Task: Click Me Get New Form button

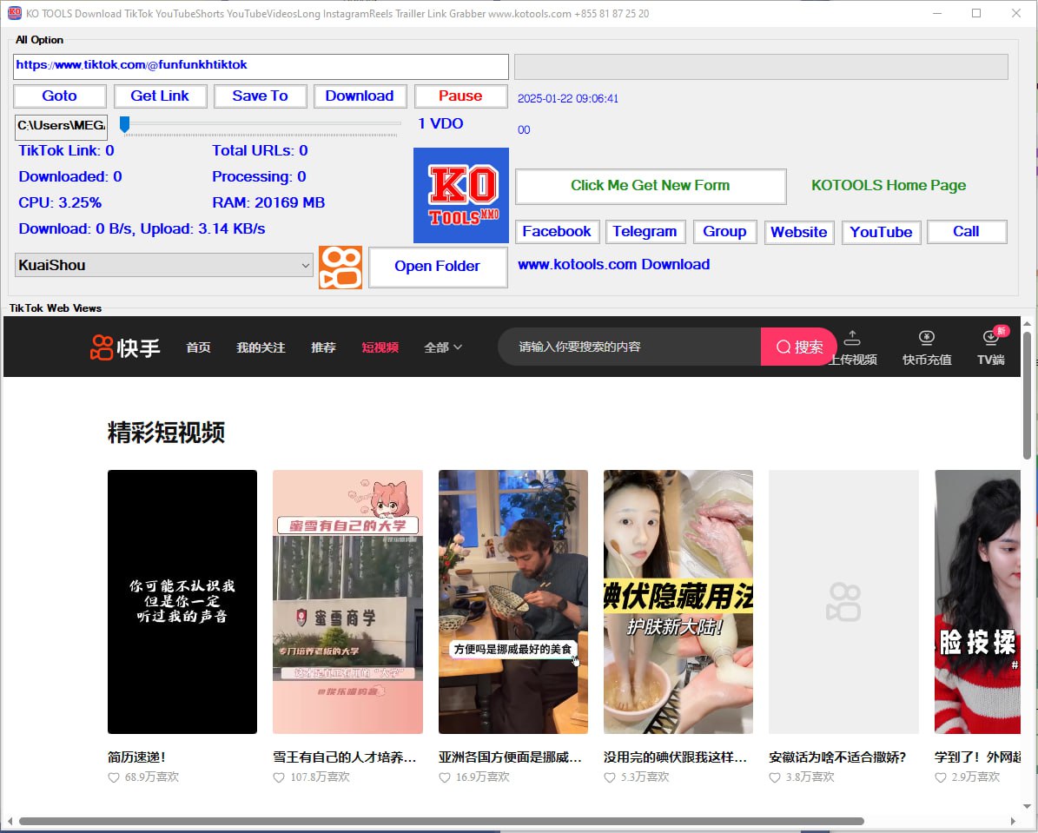Action: pyautogui.click(x=651, y=186)
